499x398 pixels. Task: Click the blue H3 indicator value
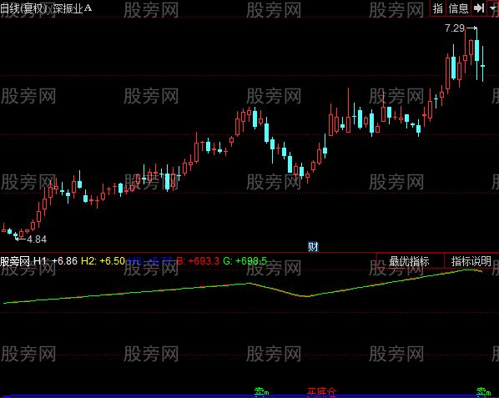coord(150,261)
